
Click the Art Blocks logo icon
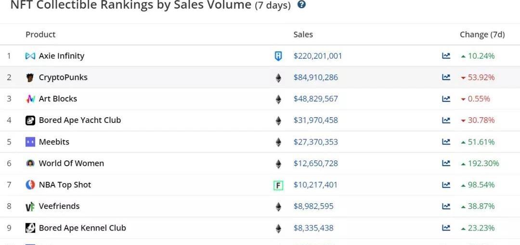tap(30, 99)
